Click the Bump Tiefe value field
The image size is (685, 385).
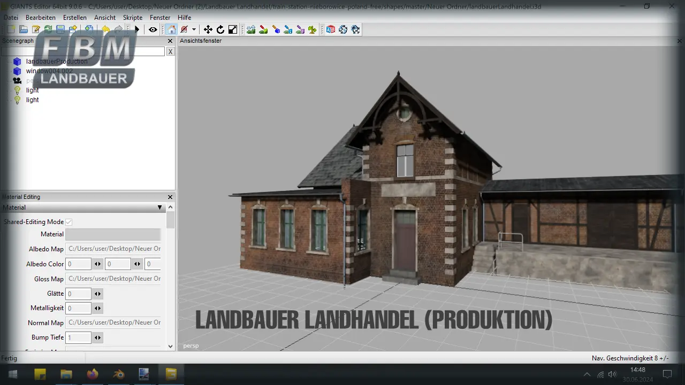[x=78, y=337]
